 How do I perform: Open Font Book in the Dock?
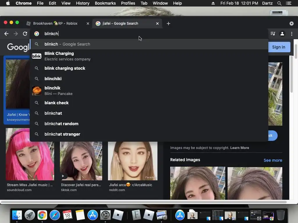click(136, 215)
